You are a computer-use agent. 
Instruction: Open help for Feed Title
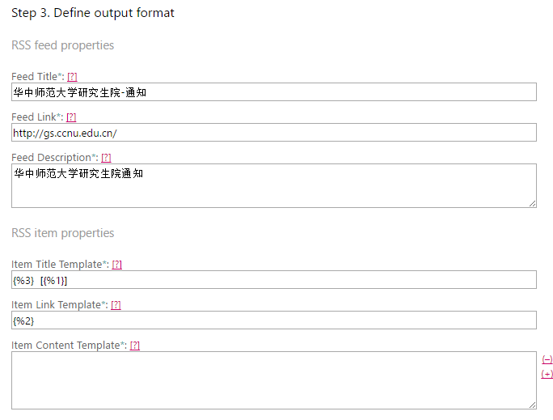tap(72, 77)
